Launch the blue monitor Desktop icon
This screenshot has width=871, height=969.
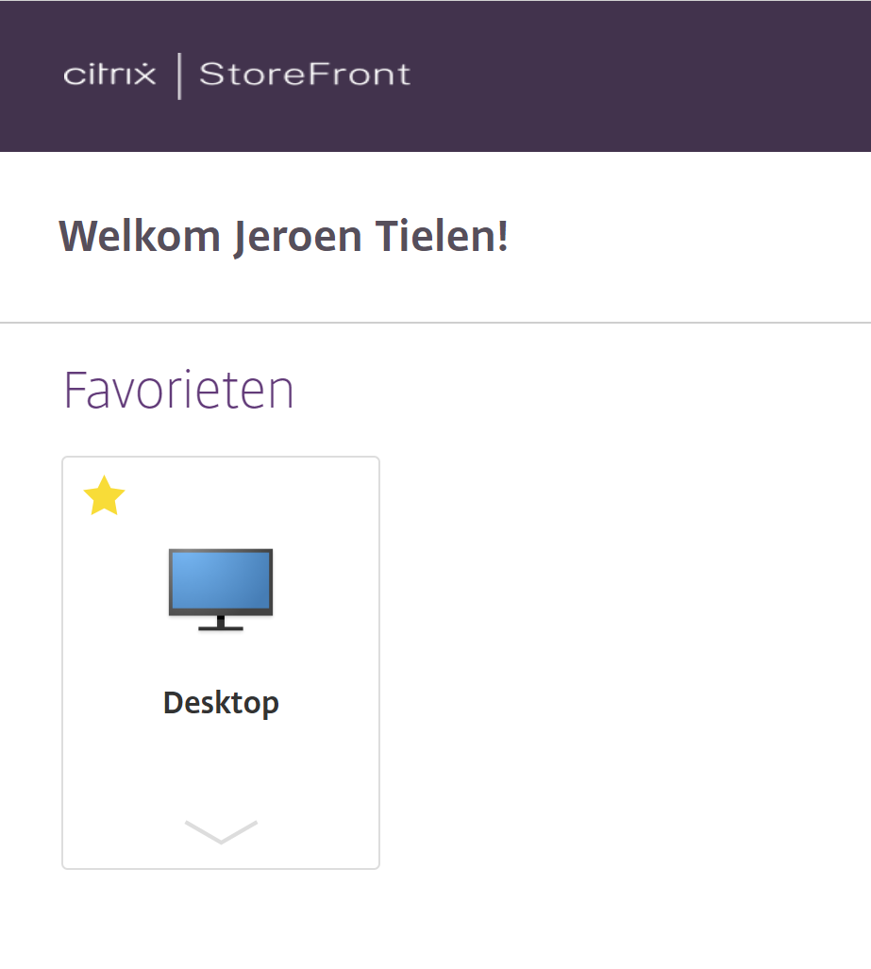pos(221,590)
